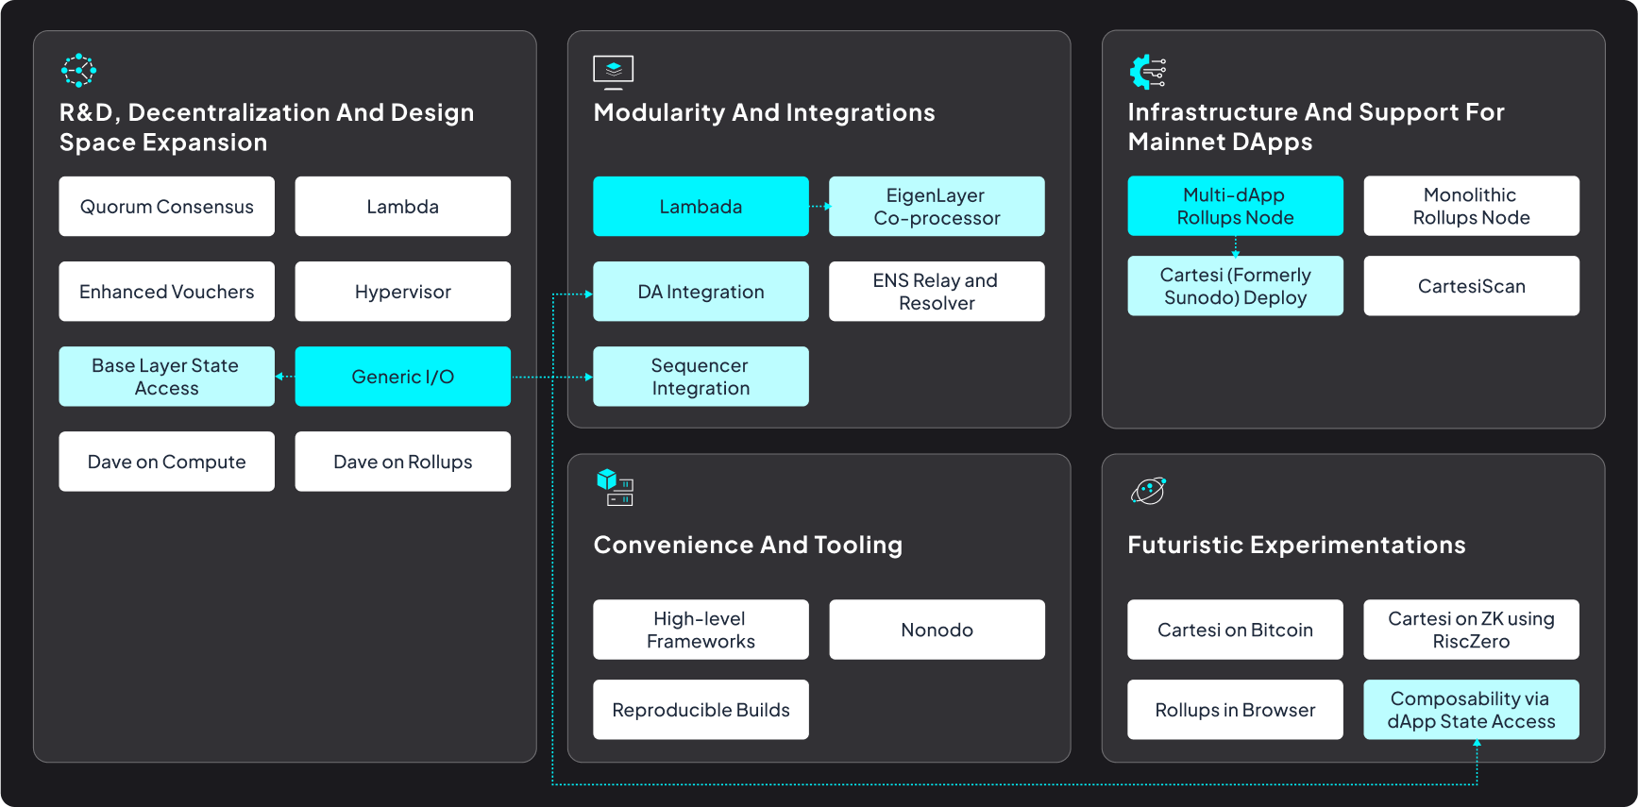1638x807 pixels.
Task: Click Infrastructure And Support For Mainnet DApps heading
Action: 1316,126
